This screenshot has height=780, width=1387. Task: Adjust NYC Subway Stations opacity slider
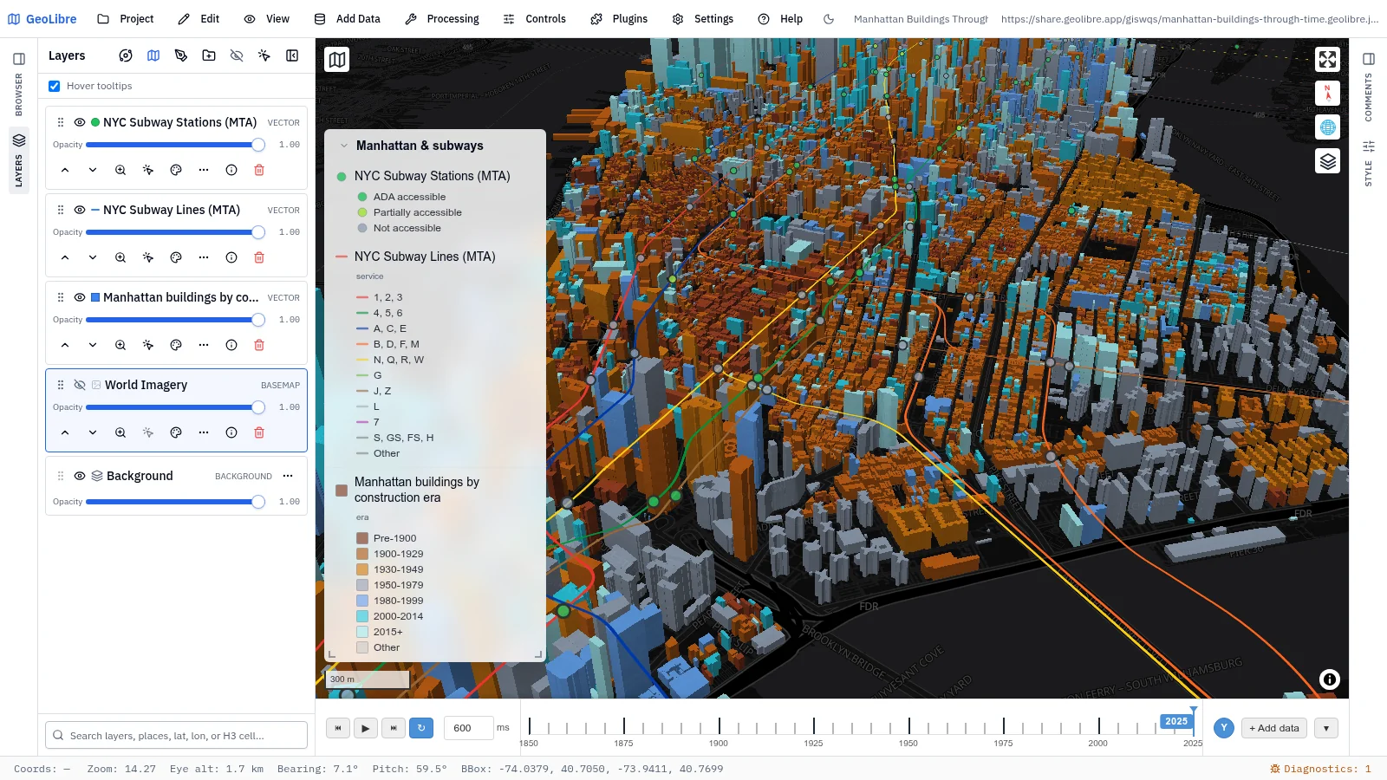point(176,145)
